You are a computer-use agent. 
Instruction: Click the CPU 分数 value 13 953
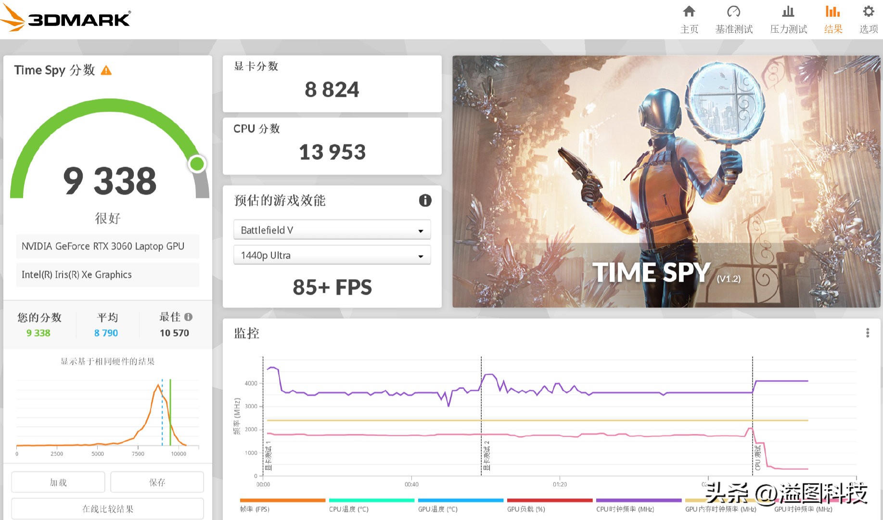(x=332, y=152)
